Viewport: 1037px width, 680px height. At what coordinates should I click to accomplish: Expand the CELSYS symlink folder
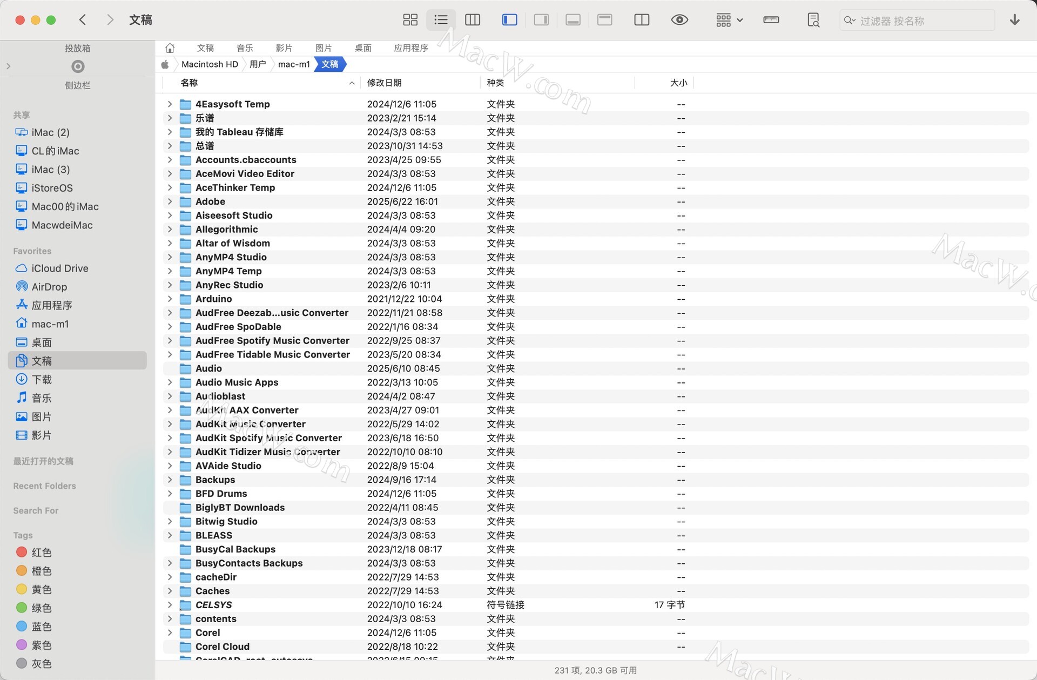click(170, 605)
